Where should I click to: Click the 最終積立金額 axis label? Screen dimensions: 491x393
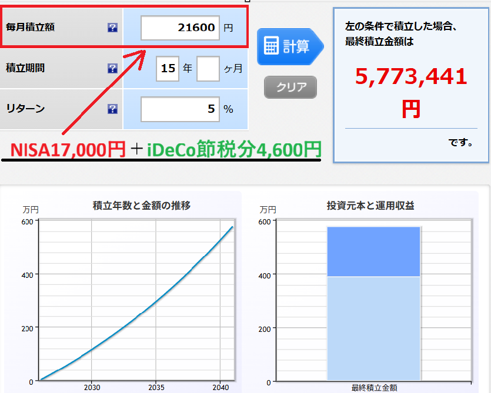tap(374, 388)
